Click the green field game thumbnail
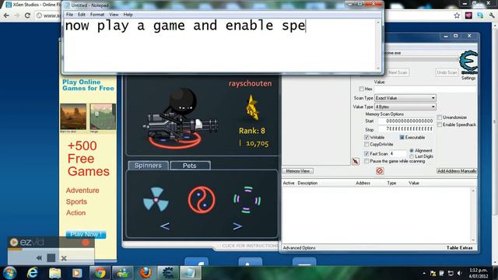Viewport: 498px width, 280px height. pyautogui.click(x=103, y=117)
